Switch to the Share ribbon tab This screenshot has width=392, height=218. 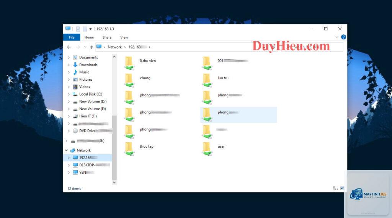point(107,37)
